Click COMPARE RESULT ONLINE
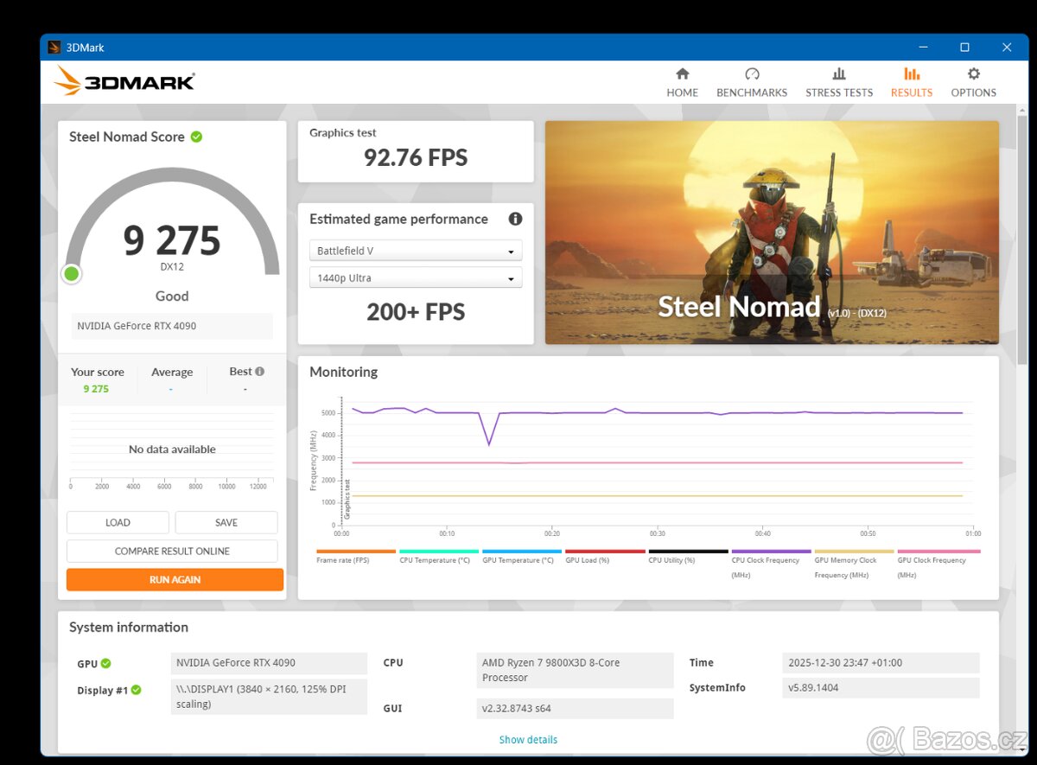 172,551
